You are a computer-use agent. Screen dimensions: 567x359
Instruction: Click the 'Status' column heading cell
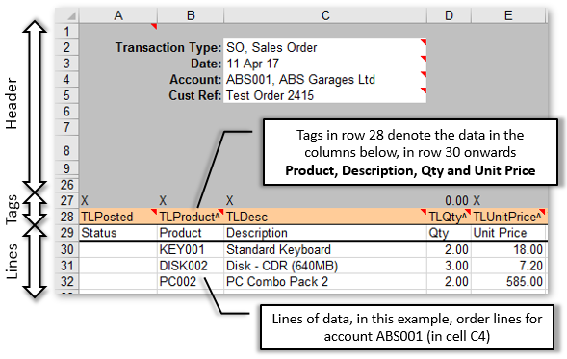118,233
